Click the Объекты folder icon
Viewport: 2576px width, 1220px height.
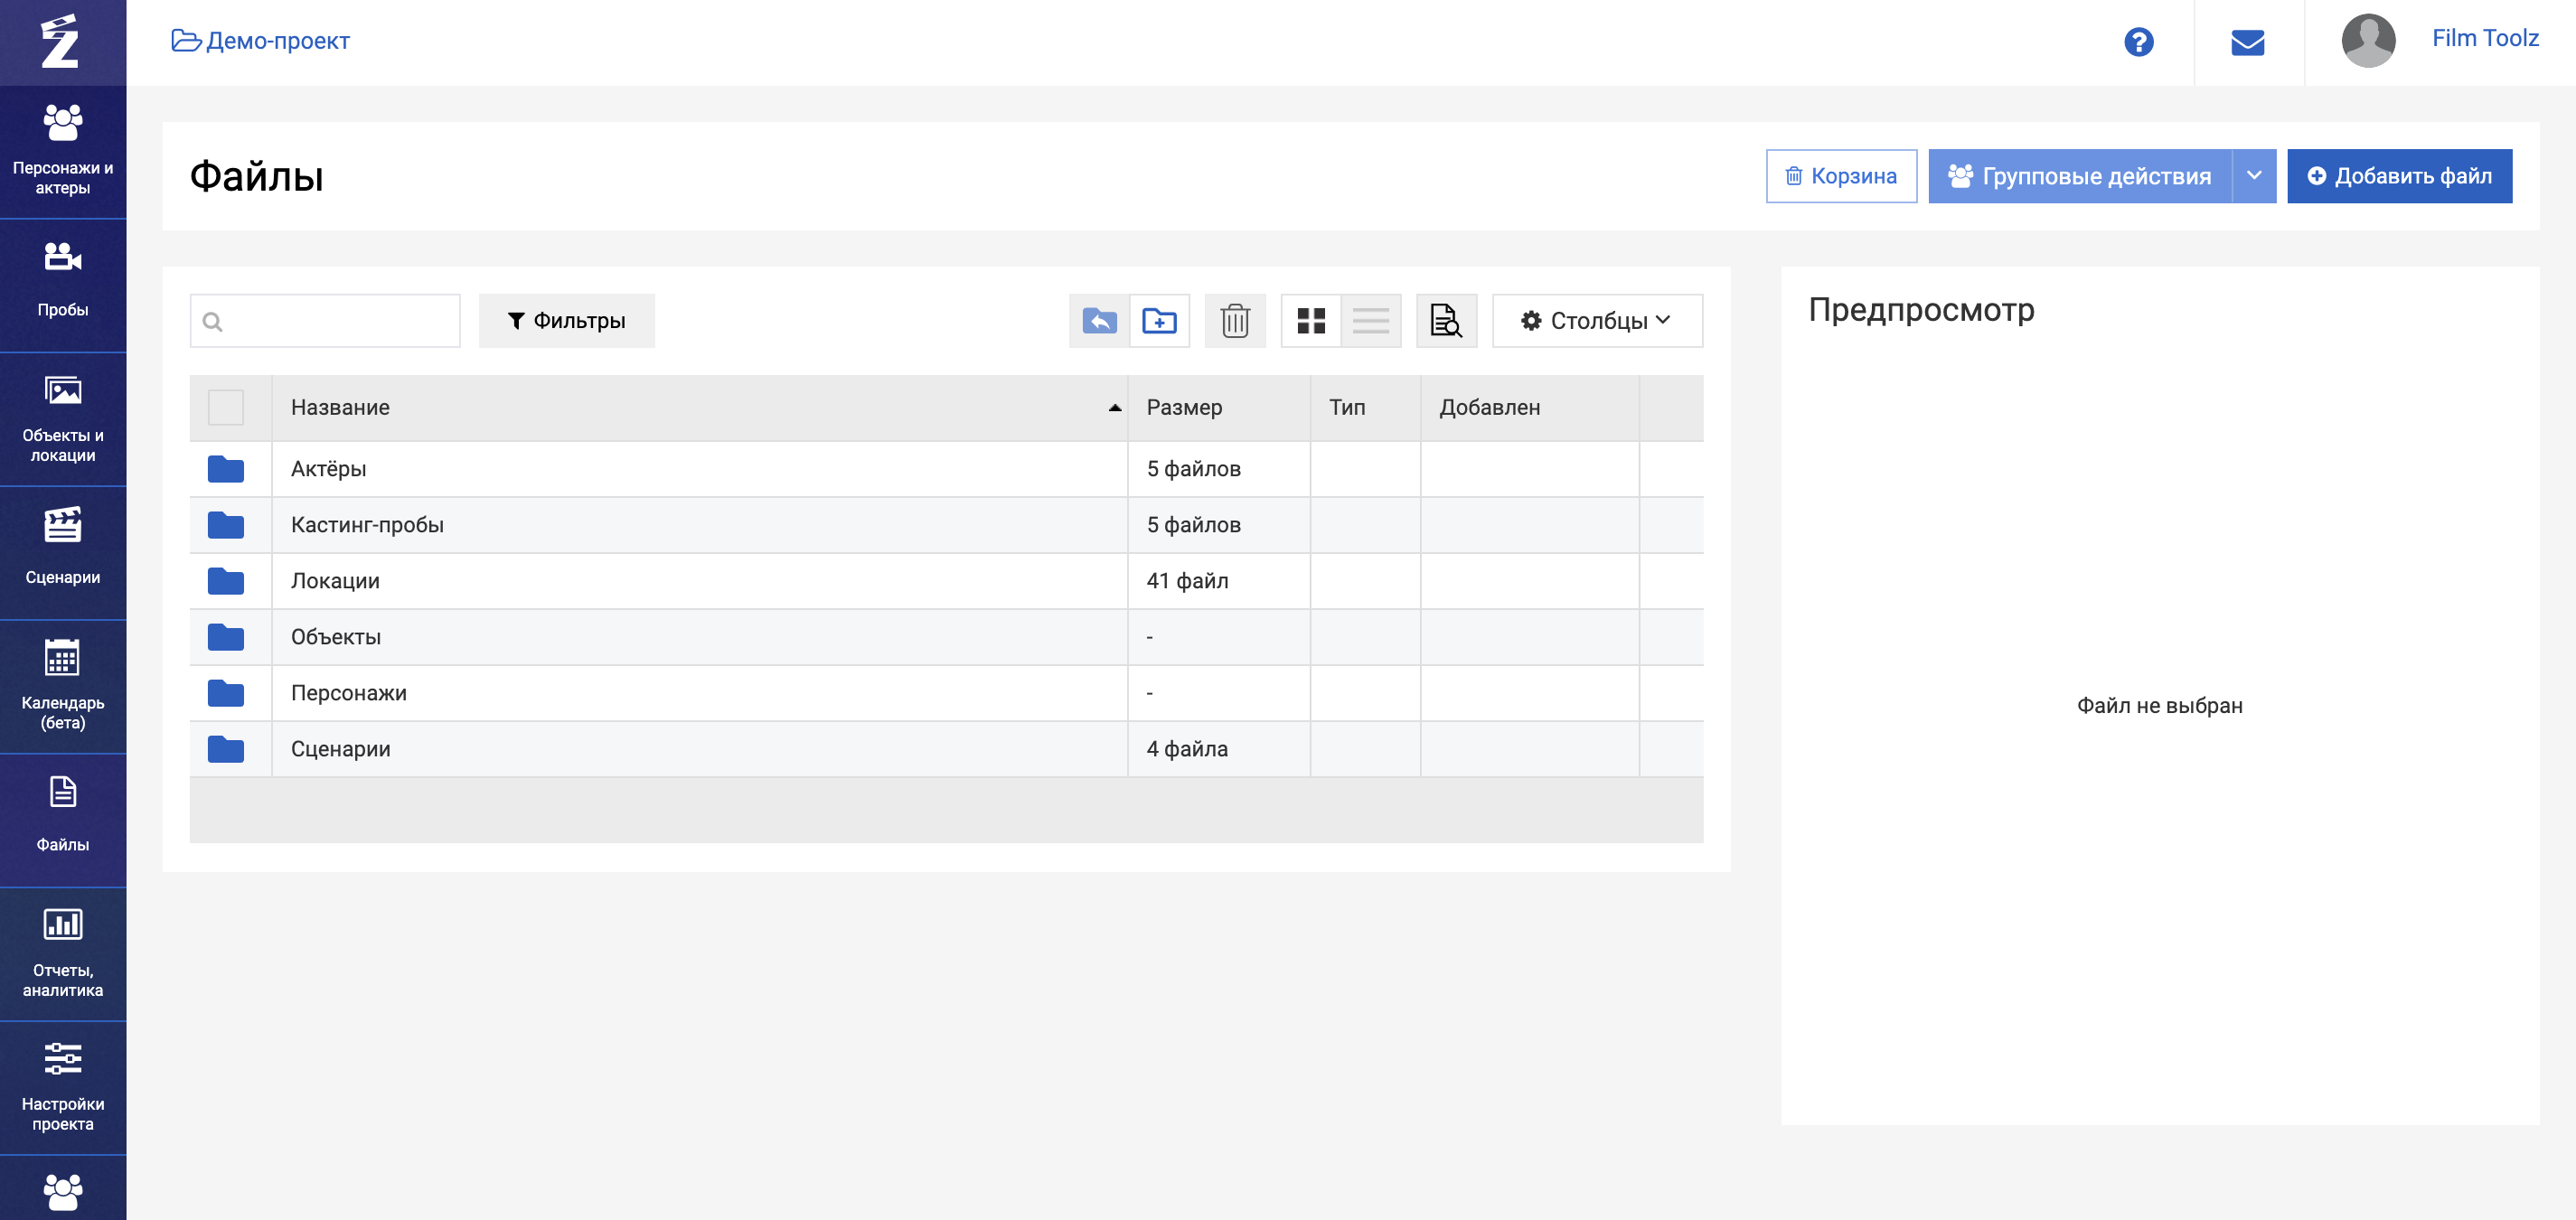click(x=225, y=637)
